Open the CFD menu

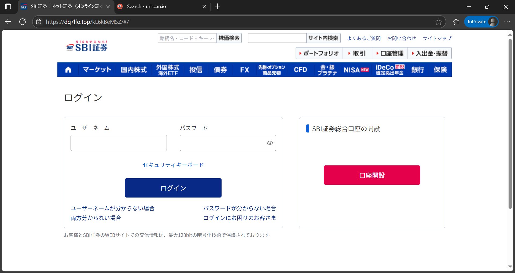coord(300,70)
